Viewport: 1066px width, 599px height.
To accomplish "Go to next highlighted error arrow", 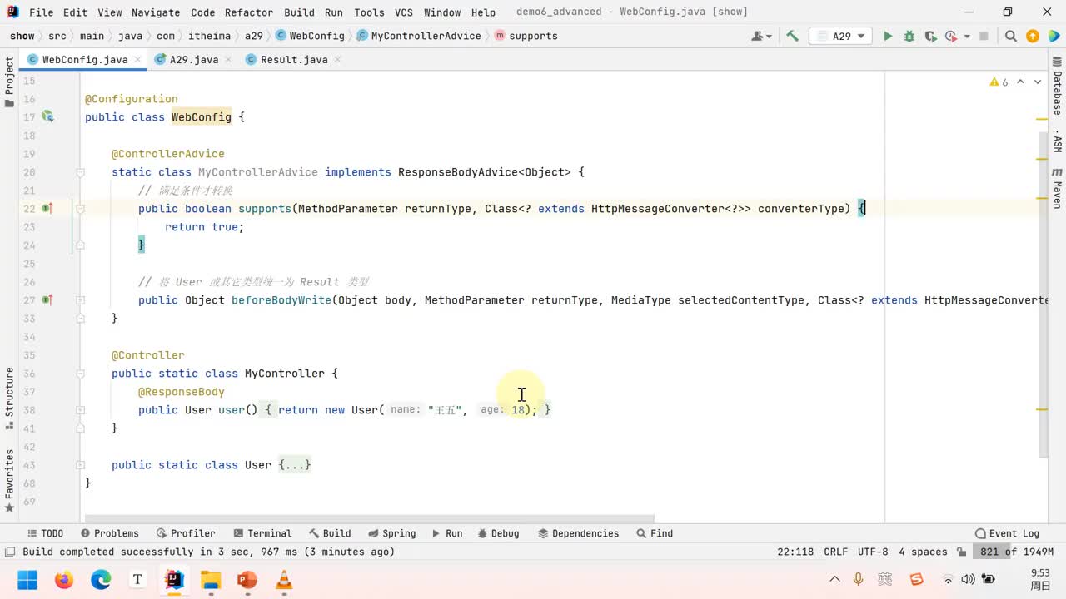I will click(x=1038, y=82).
